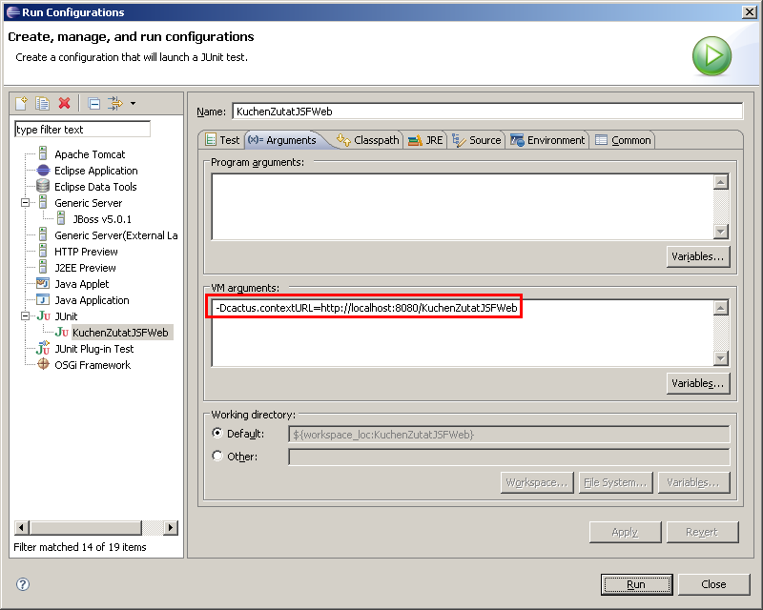This screenshot has width=763, height=610.
Task: Collapse the Generic Server tree node
Action: pyautogui.click(x=26, y=203)
